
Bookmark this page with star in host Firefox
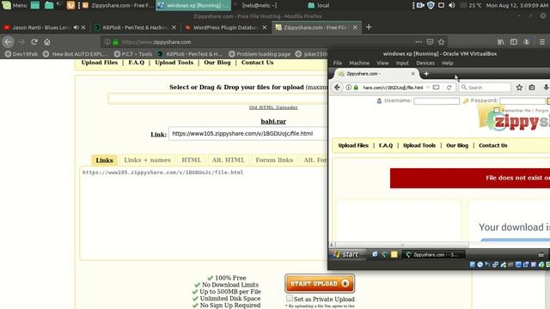[441, 42]
